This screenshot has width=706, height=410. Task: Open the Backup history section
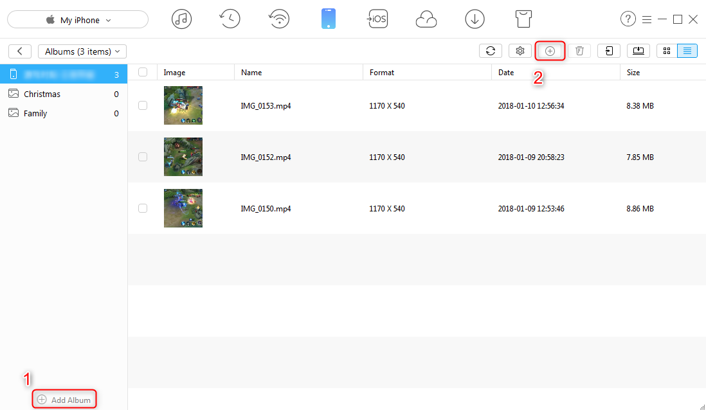(x=230, y=19)
